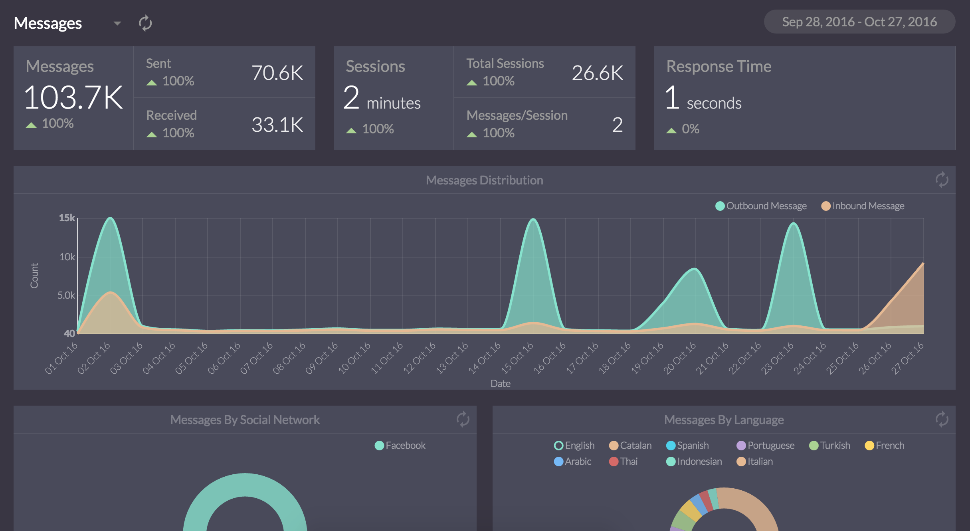Screen dimensions: 970x531
Task: Click the French legend marker
Action: [869, 446]
